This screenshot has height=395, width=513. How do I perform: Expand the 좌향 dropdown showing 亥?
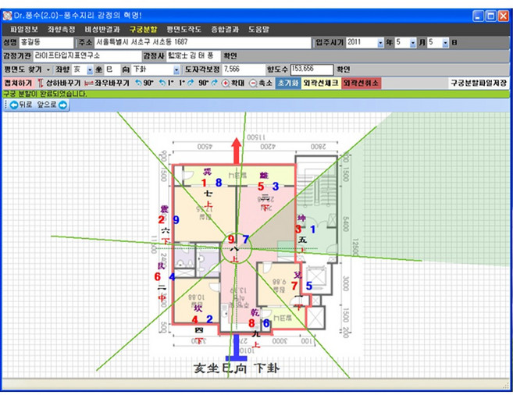(x=90, y=69)
